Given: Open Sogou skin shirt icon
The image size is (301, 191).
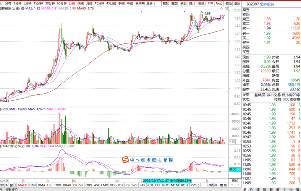Looking at the screenshot, I should point(165,160).
